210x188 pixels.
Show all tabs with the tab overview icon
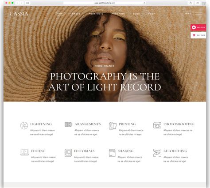click(x=198, y=3)
